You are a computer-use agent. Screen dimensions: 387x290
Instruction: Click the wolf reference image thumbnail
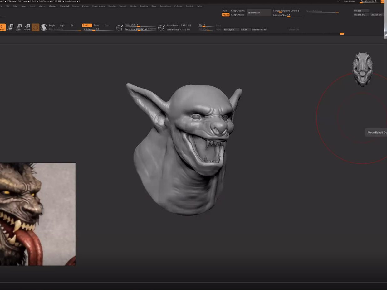pyautogui.click(x=37, y=214)
